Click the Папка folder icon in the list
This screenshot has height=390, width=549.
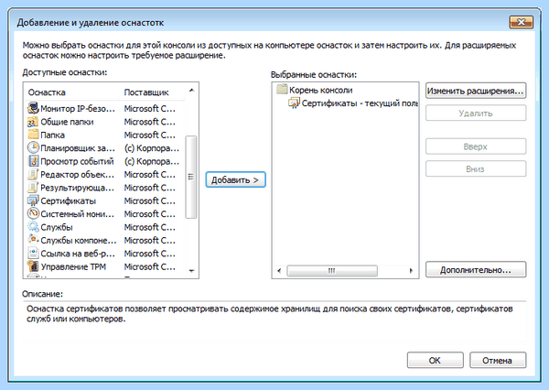(x=33, y=135)
